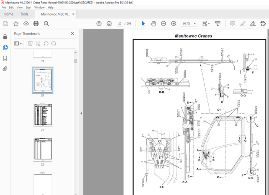Select page 20 thumbnail
This screenshot has width=269, height=195.
tap(43, 80)
